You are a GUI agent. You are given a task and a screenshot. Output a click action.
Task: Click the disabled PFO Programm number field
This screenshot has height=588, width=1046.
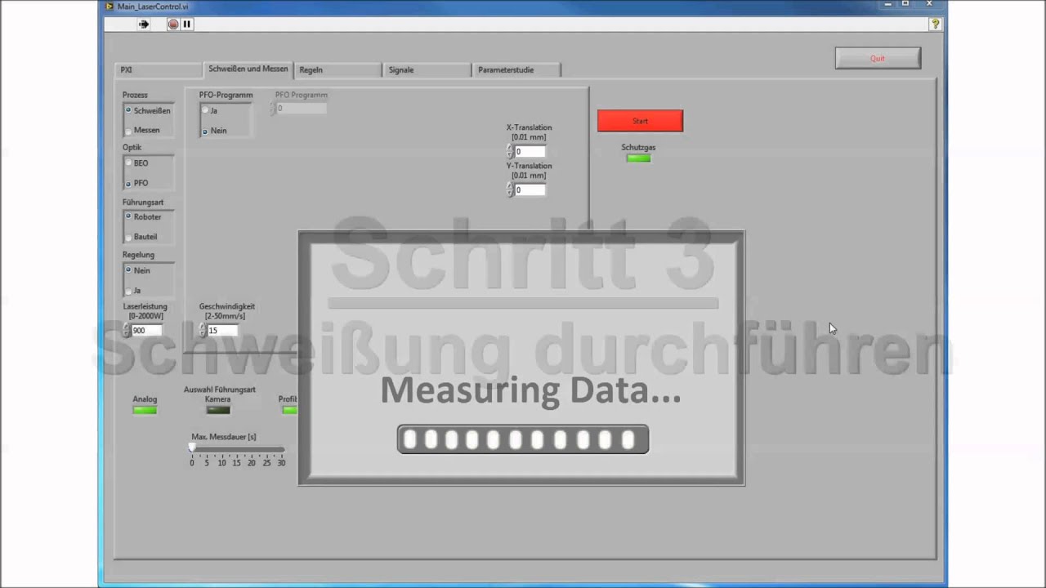[302, 108]
